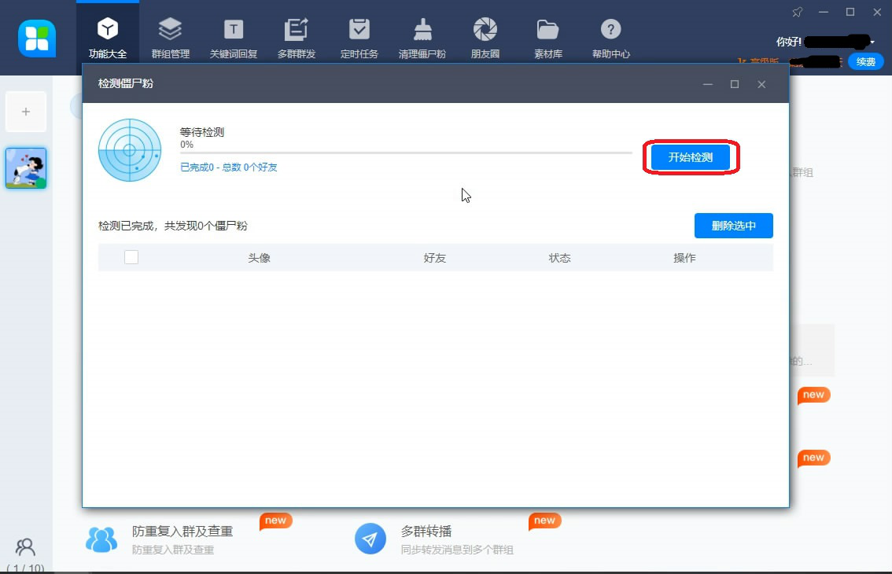This screenshot has width=892, height=574.
Task: Click the contacts icon at bottom-left
Action: pos(25,547)
